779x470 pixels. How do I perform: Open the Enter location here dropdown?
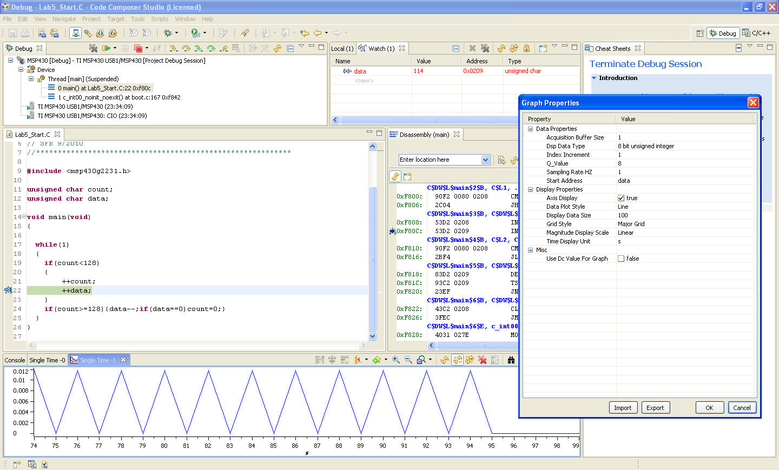coord(485,160)
